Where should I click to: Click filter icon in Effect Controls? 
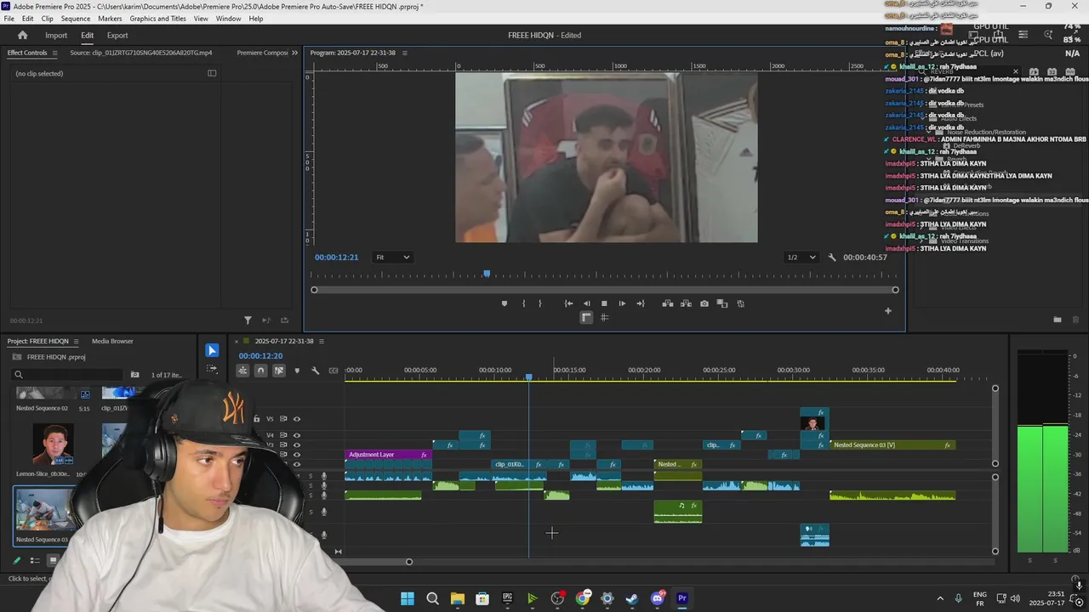(248, 320)
